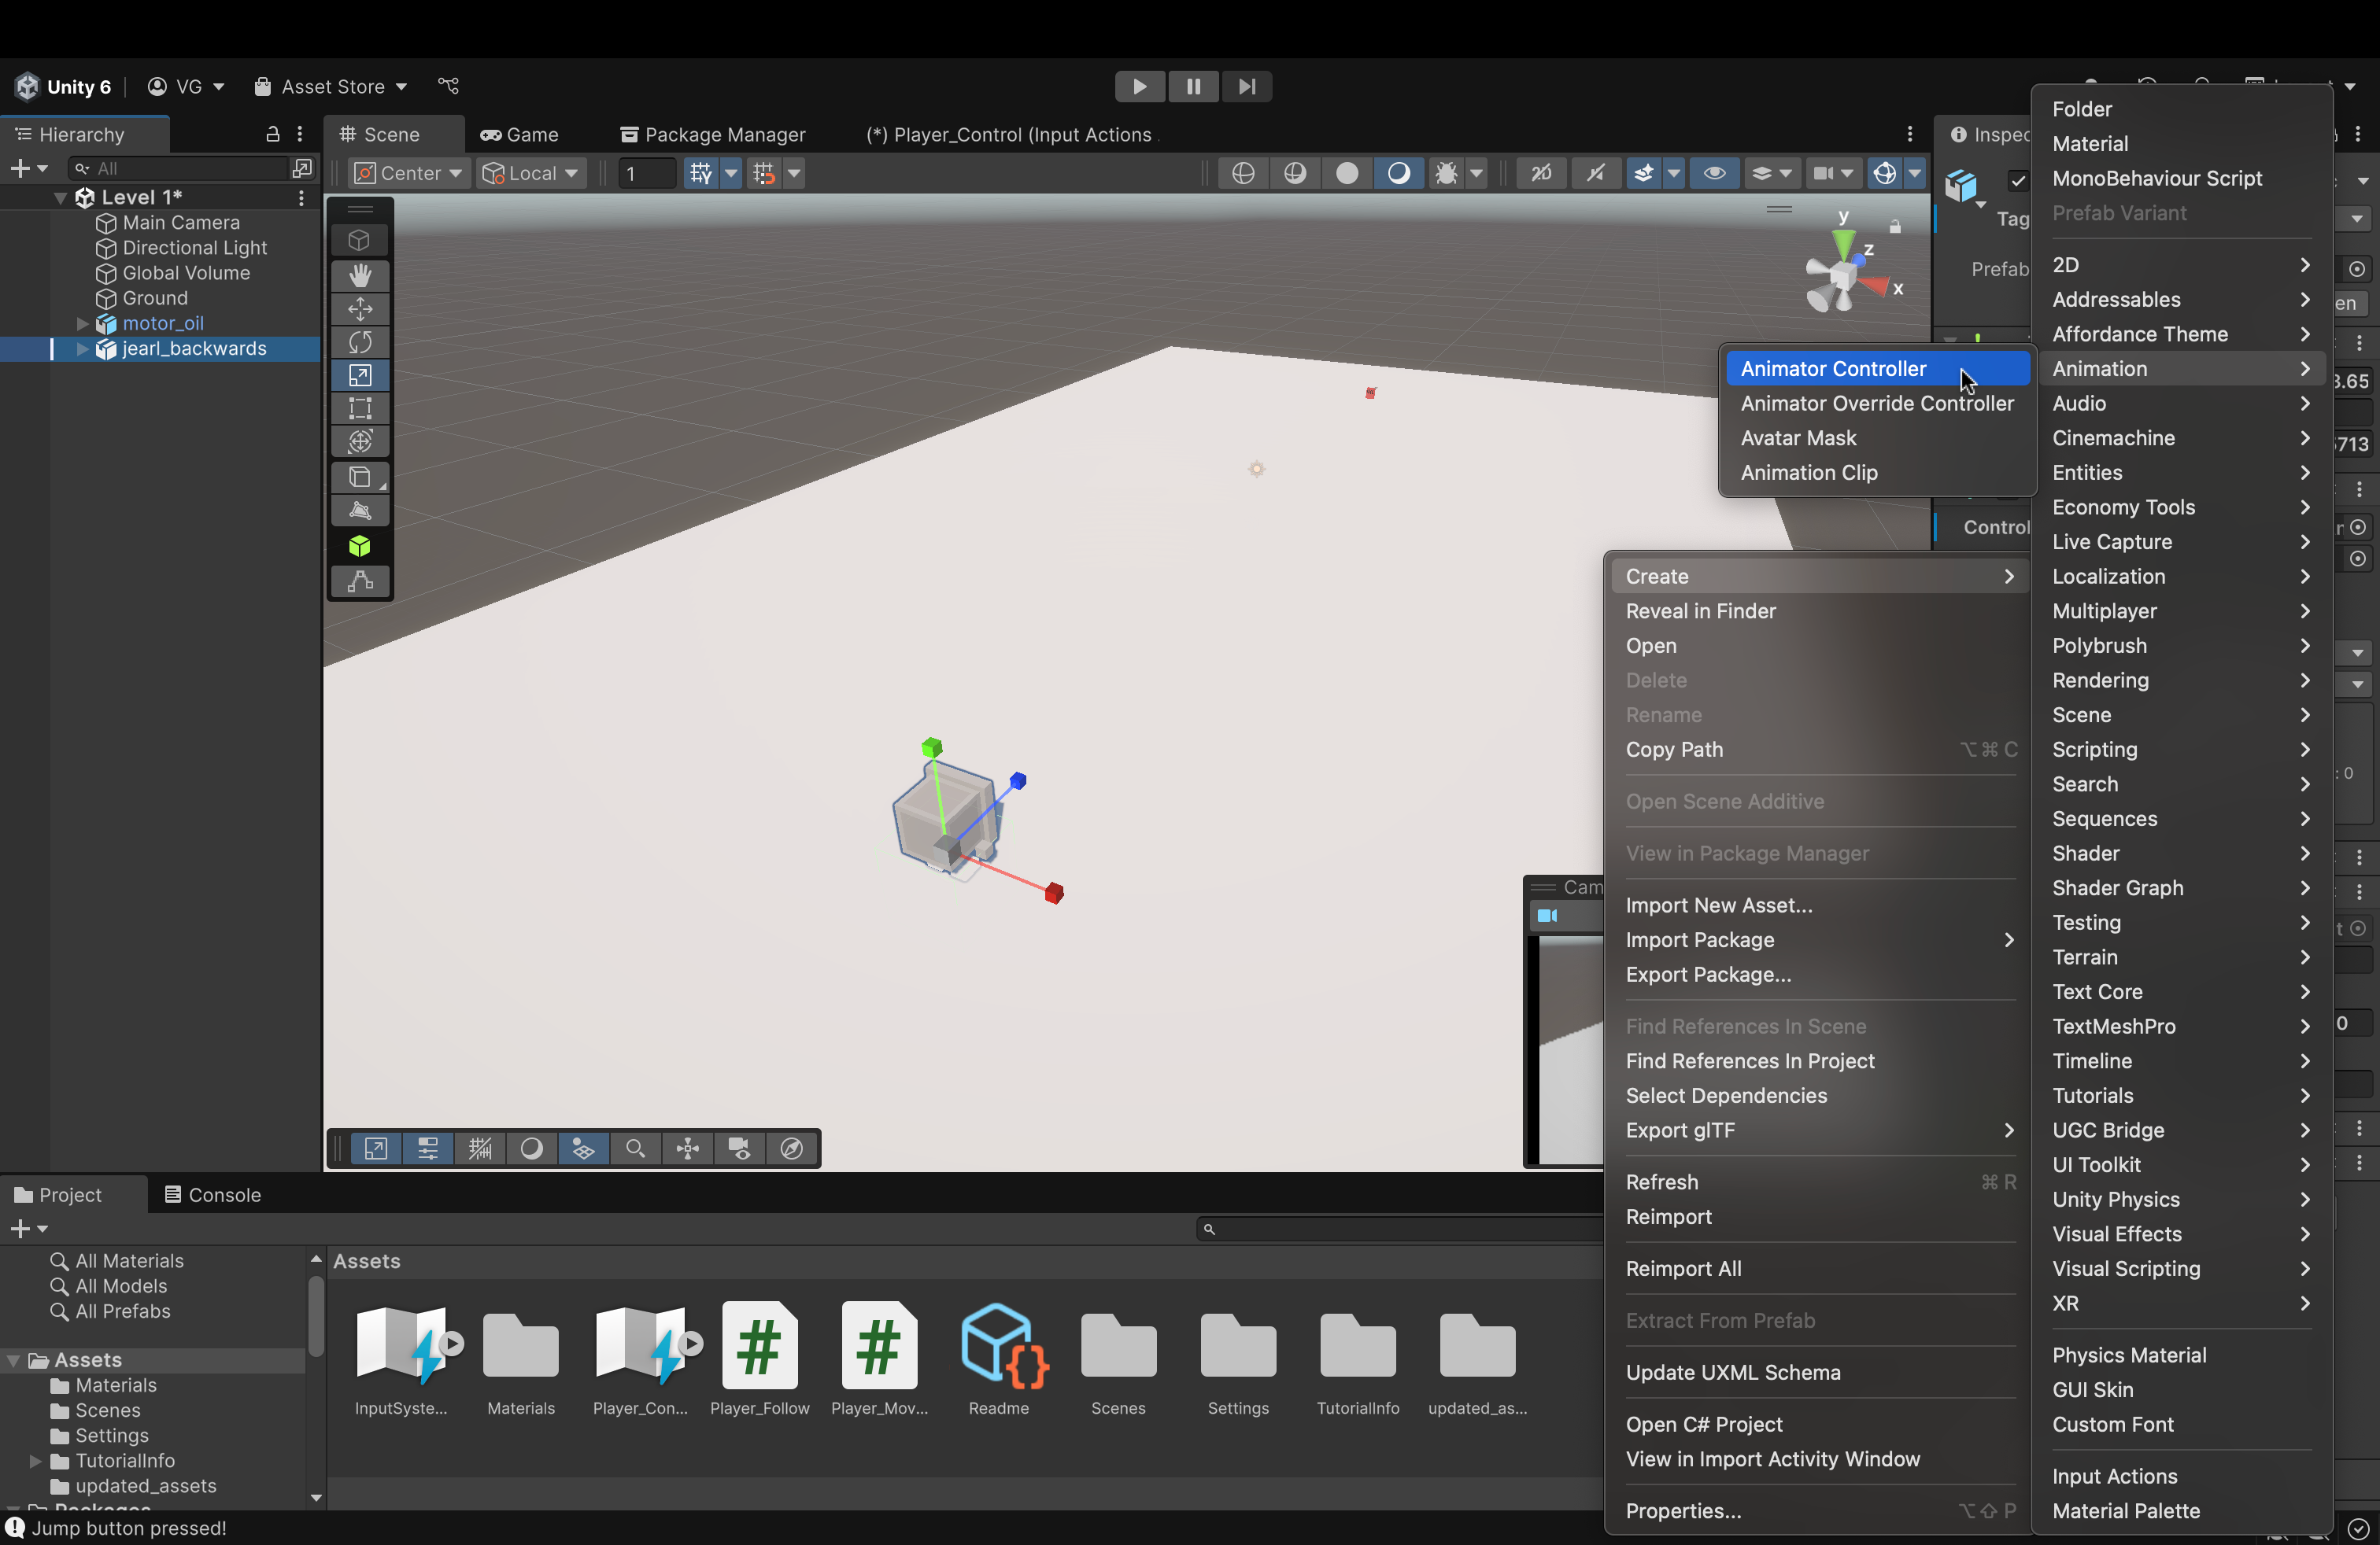Switch to the Console tab
Viewport: 2380px width, 1545px height.
click(213, 1195)
